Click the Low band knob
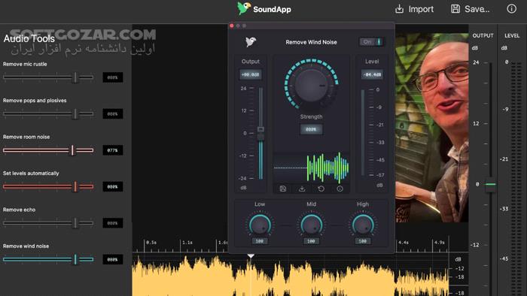Screen dimensions: 527x296 [260, 225]
